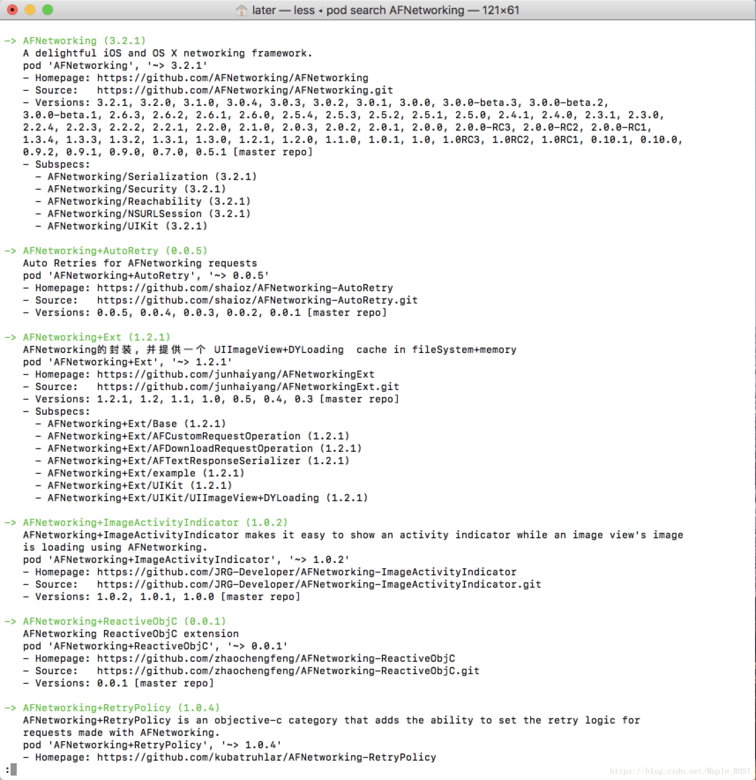Open kubatruhlar AFNetworking-RetryPolicy homepage URL

click(266, 757)
